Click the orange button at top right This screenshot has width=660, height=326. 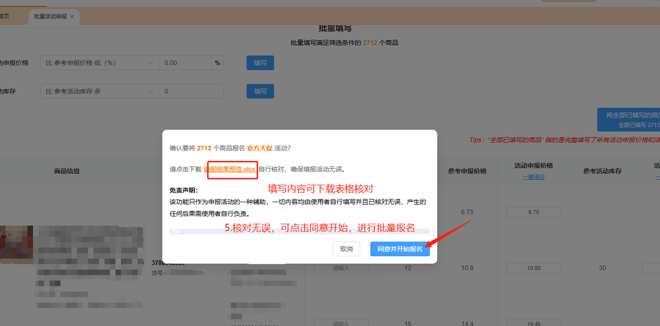point(568,2)
